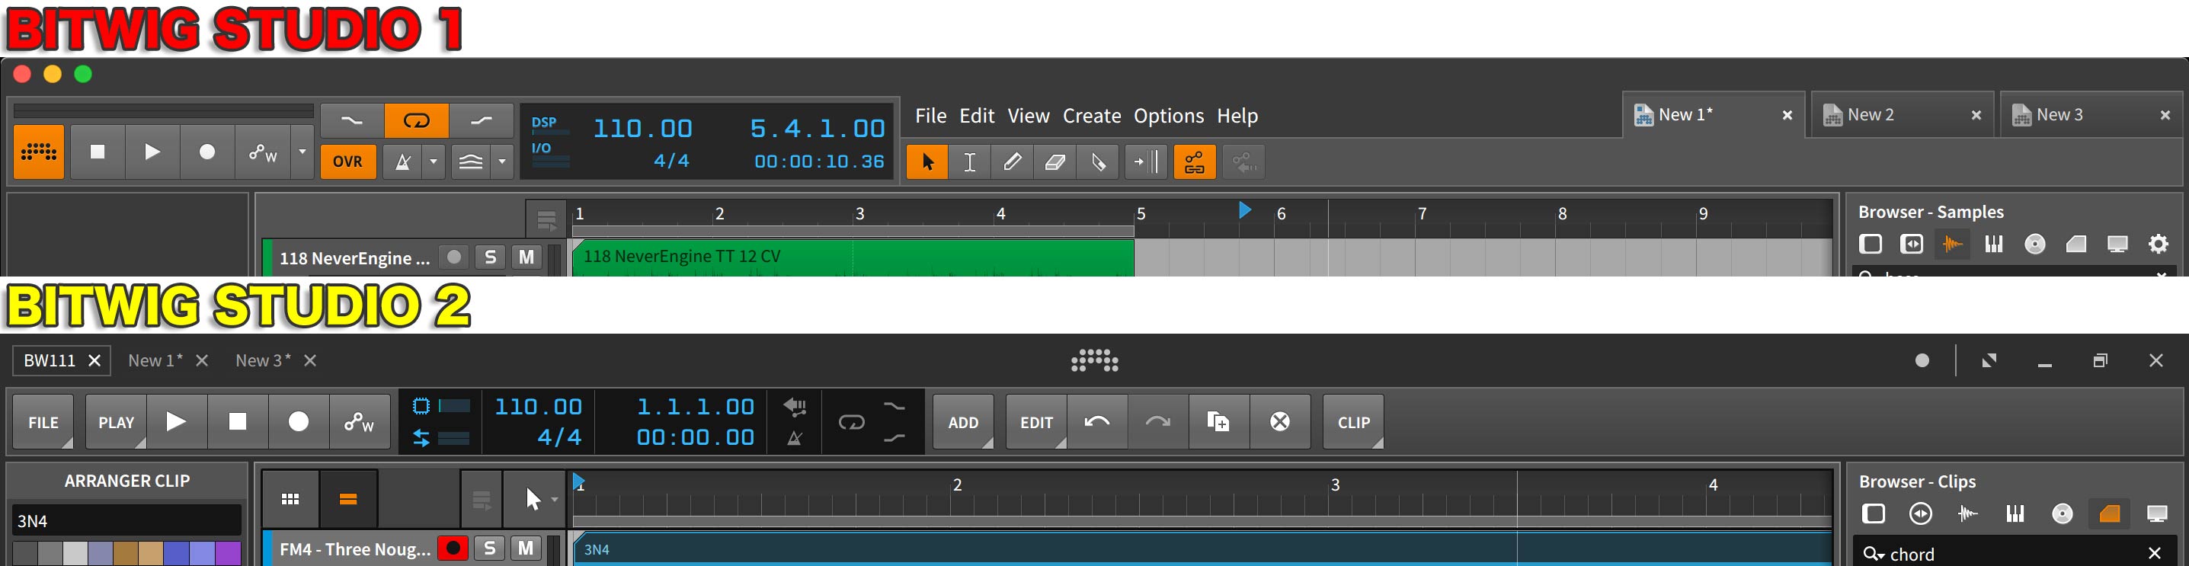Click the Delete (circled X) button
Viewport: 2189px width, 566px height.
tap(1280, 422)
